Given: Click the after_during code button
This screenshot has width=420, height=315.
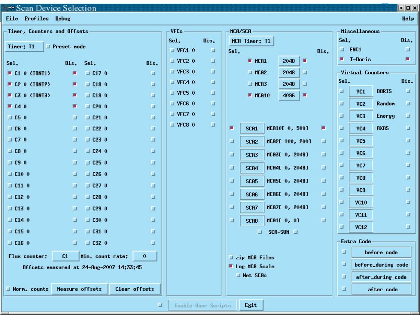Looking at the screenshot, I should click(381, 277).
